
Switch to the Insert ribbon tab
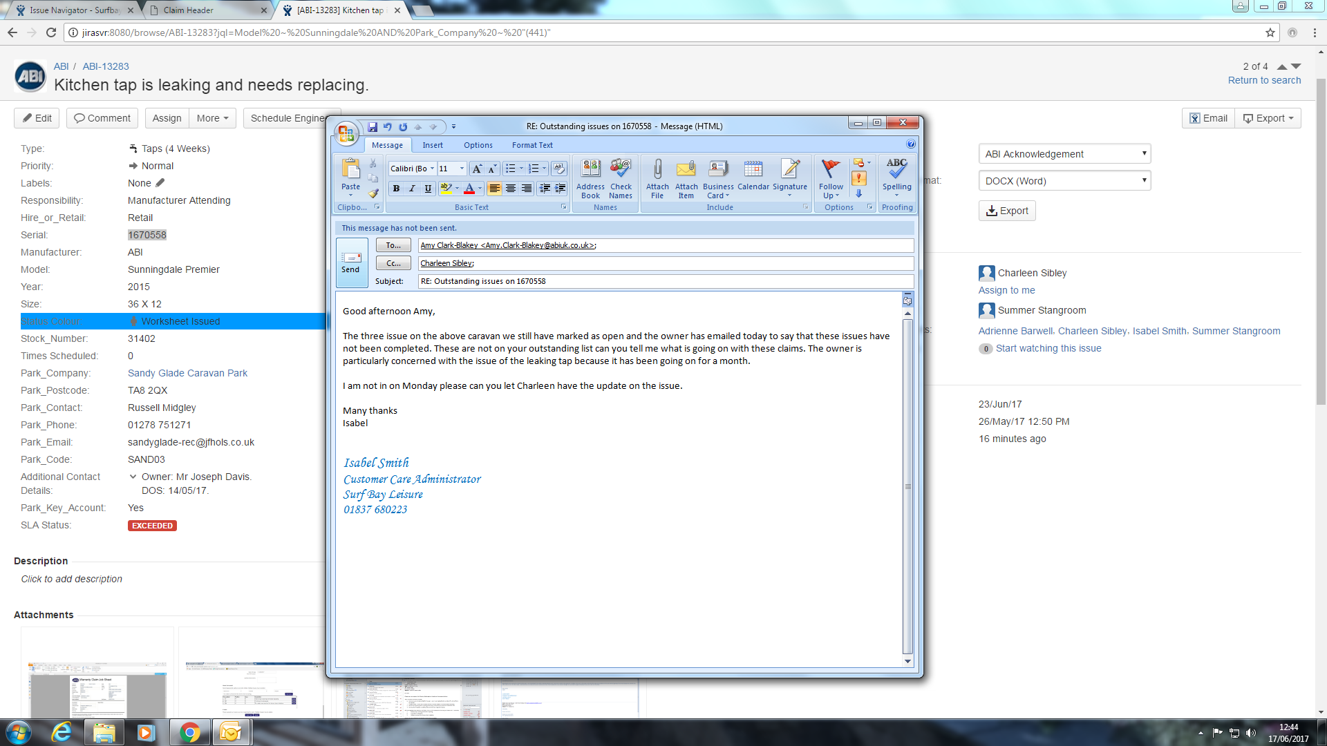pos(433,145)
